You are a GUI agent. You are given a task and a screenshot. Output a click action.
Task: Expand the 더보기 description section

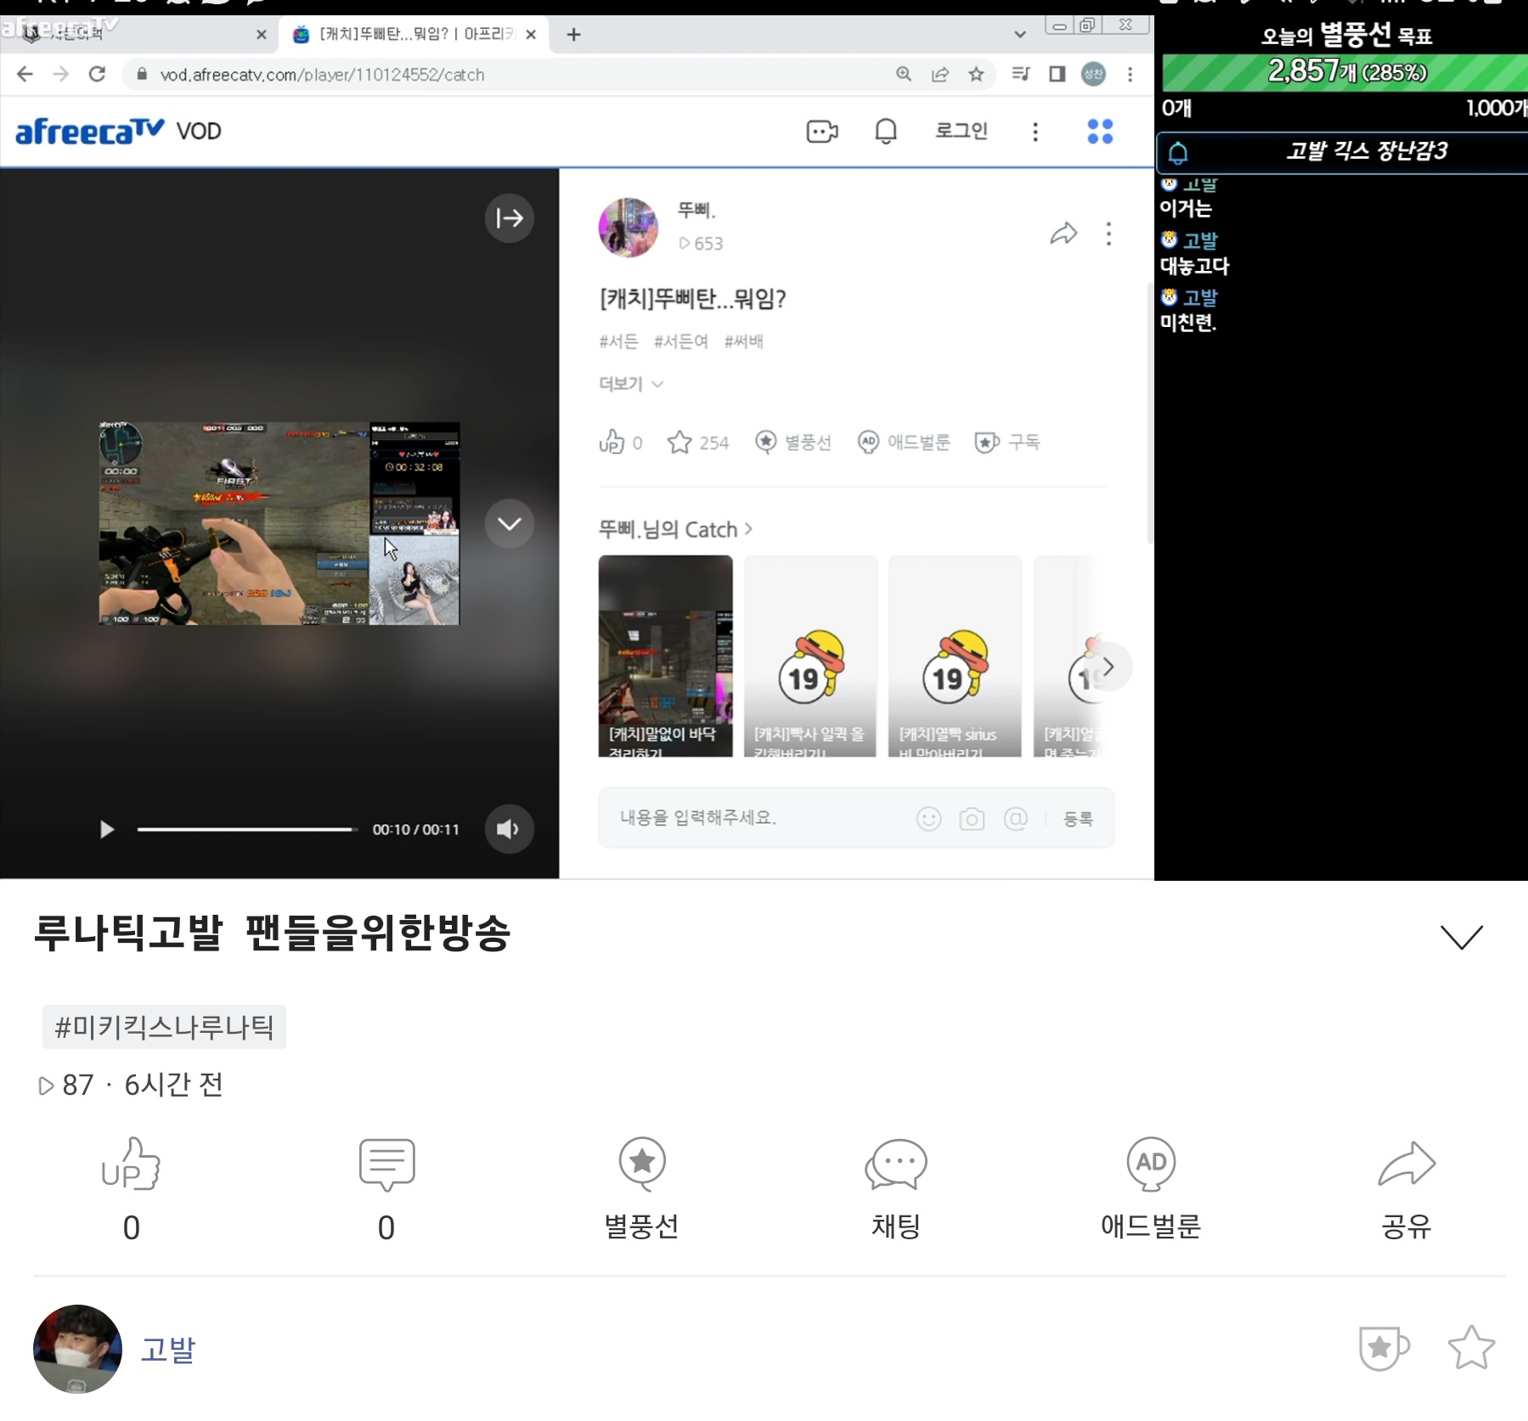click(x=630, y=384)
